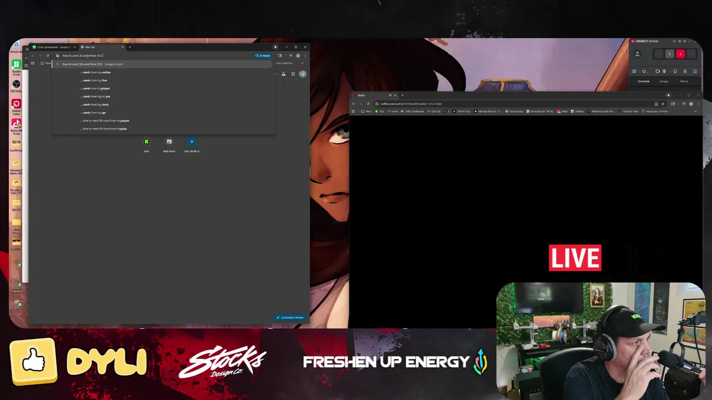Select suggestion 'how to send 38 carsd from tcgplayer'
Screen dimensions: 712x400
tap(164, 121)
